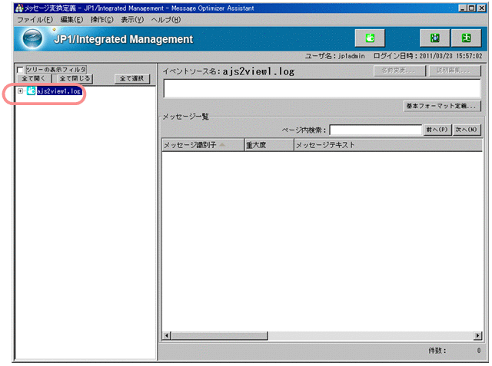The height and width of the screenshot is (366, 492).
Task: Click the 件数 count label
Action: 437,351
